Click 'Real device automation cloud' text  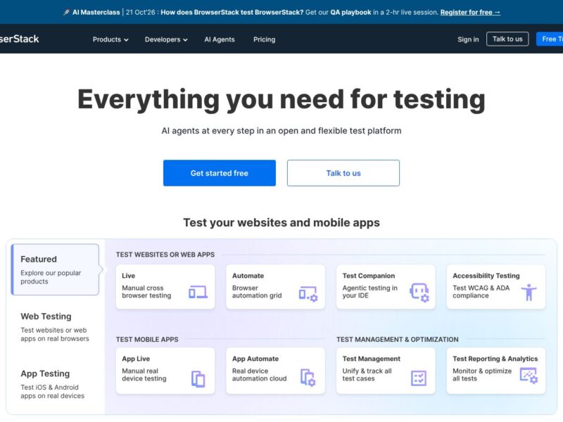point(259,375)
